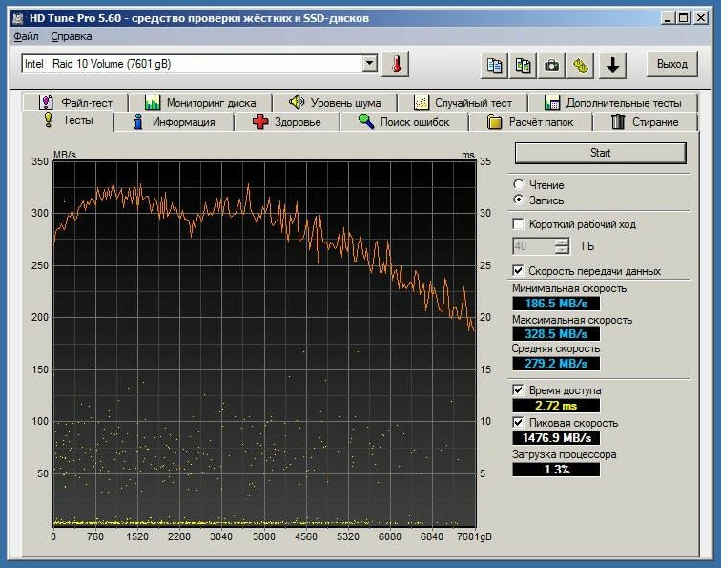Open options with the yellow gears icon
Screen dimensions: 721x568
click(x=581, y=64)
